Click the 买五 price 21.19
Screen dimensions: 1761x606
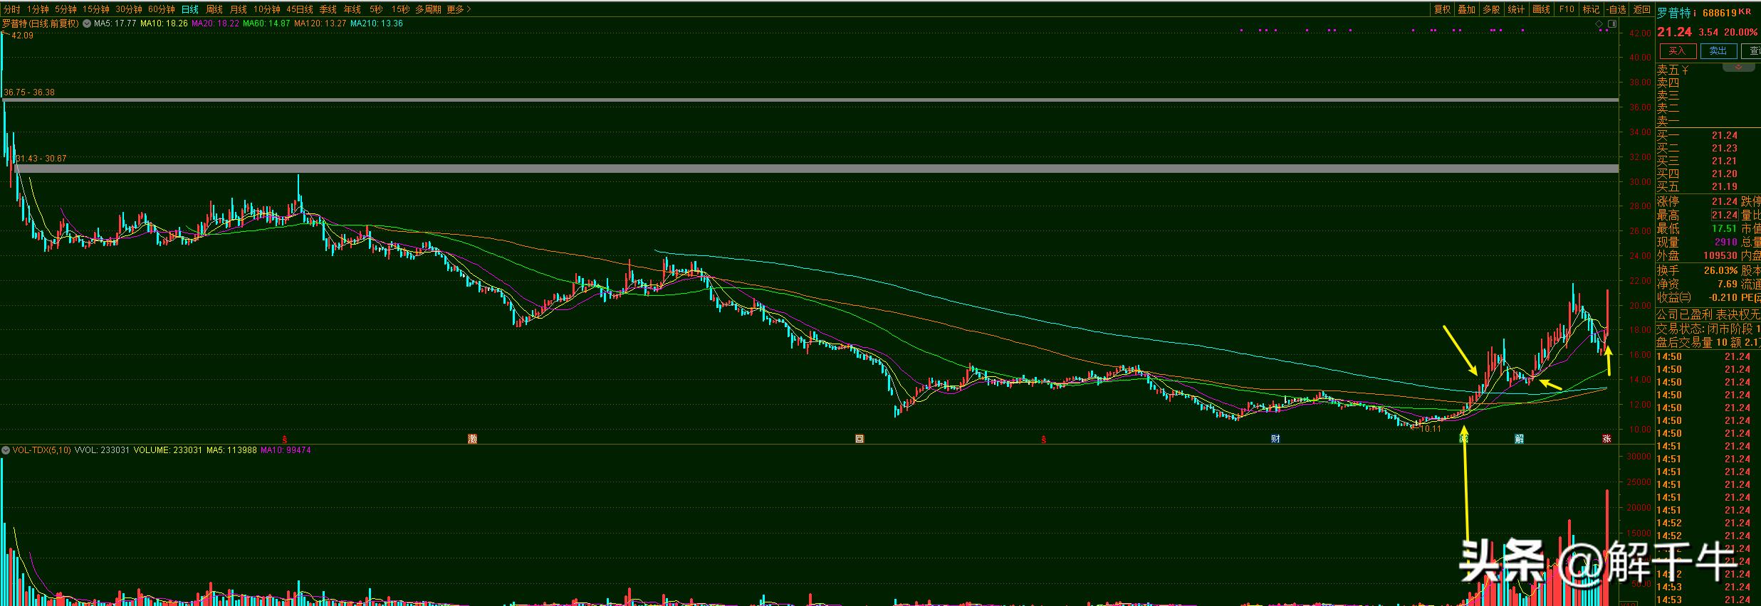[x=1725, y=186]
